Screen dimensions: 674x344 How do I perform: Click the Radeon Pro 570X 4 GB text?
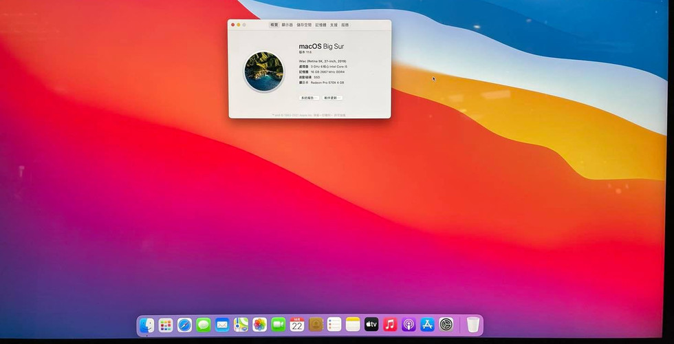pyautogui.click(x=327, y=82)
